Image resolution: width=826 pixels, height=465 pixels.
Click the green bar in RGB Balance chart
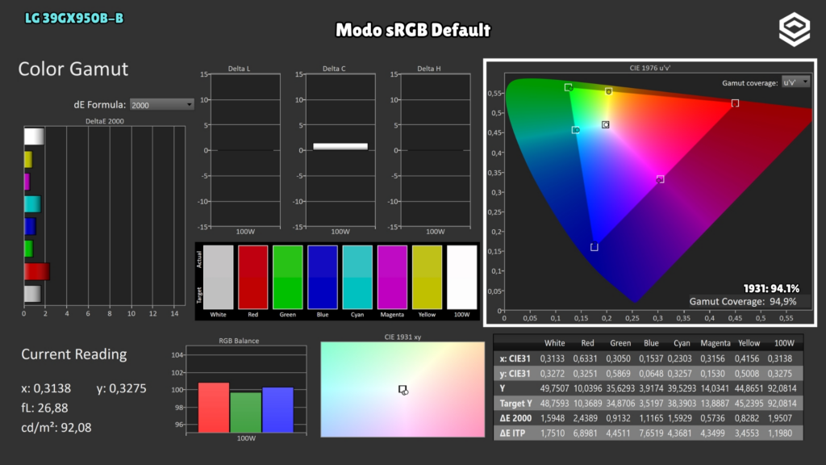click(x=245, y=413)
